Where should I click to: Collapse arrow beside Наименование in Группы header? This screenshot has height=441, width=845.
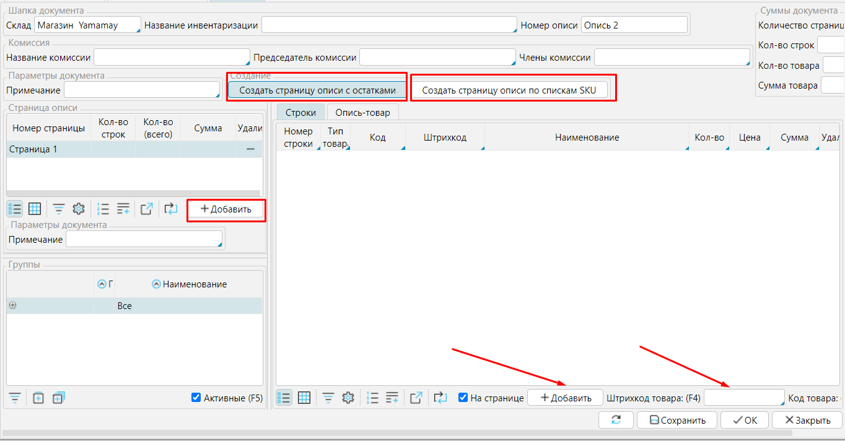pyautogui.click(x=157, y=284)
